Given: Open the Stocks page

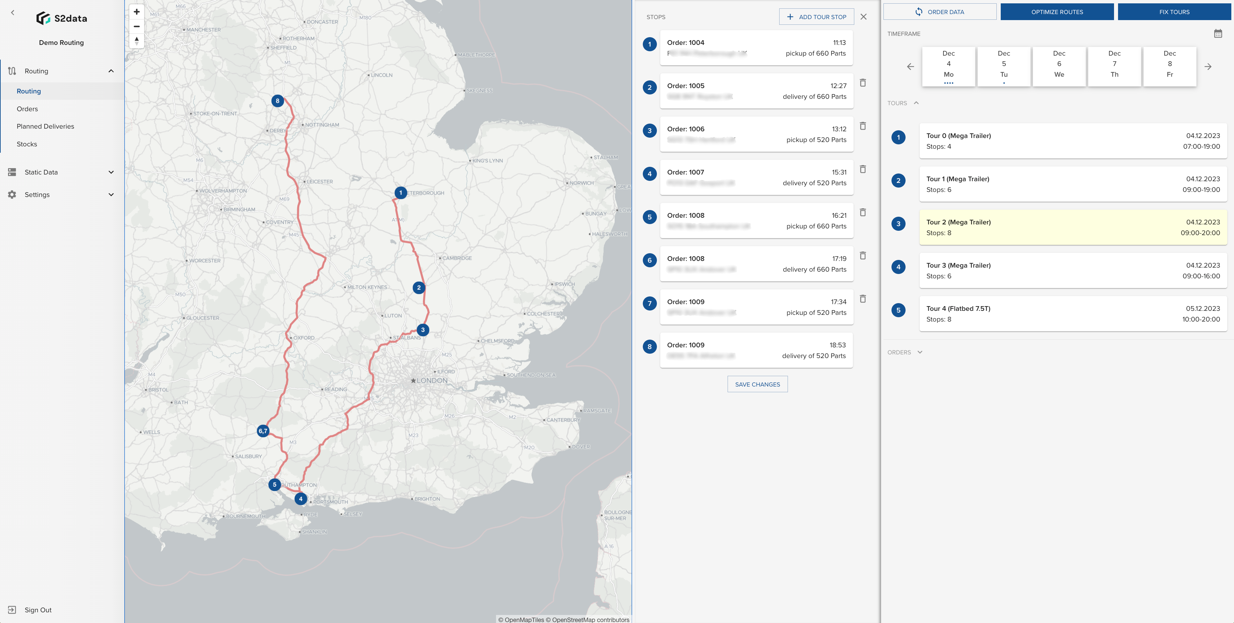Looking at the screenshot, I should tap(27, 144).
